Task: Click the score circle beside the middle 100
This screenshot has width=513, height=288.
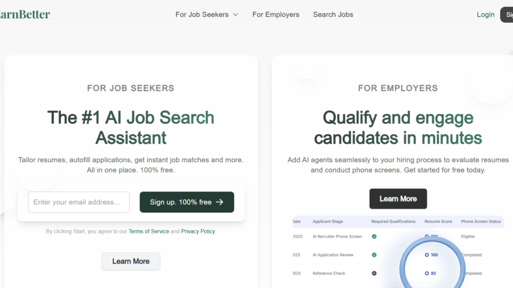Action: (427, 255)
